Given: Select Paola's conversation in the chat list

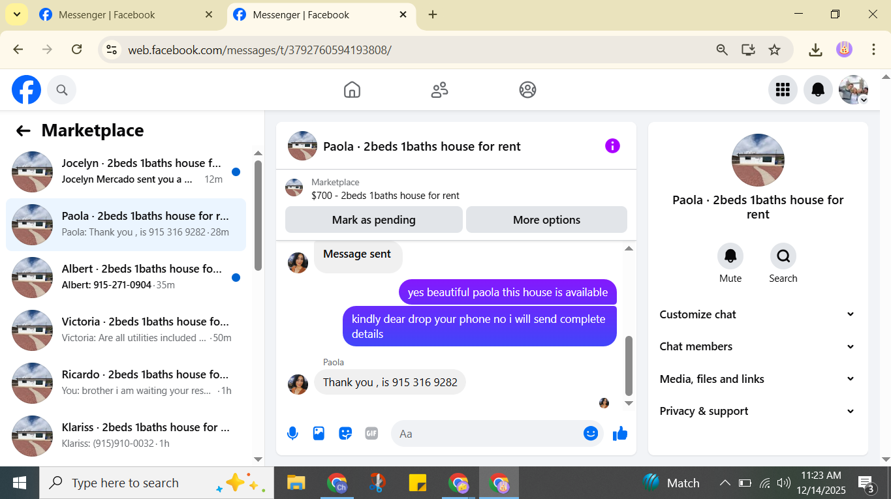Looking at the screenshot, I should coord(126,225).
